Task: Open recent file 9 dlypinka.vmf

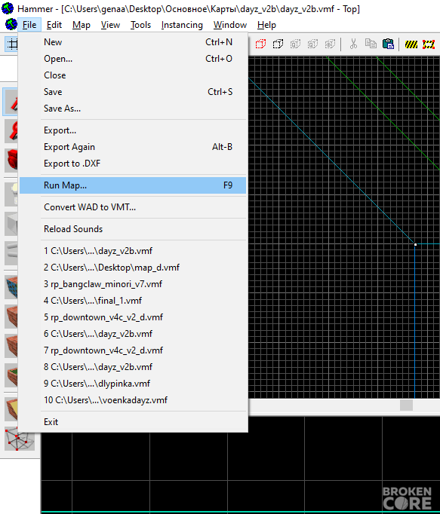Action: tap(133, 383)
